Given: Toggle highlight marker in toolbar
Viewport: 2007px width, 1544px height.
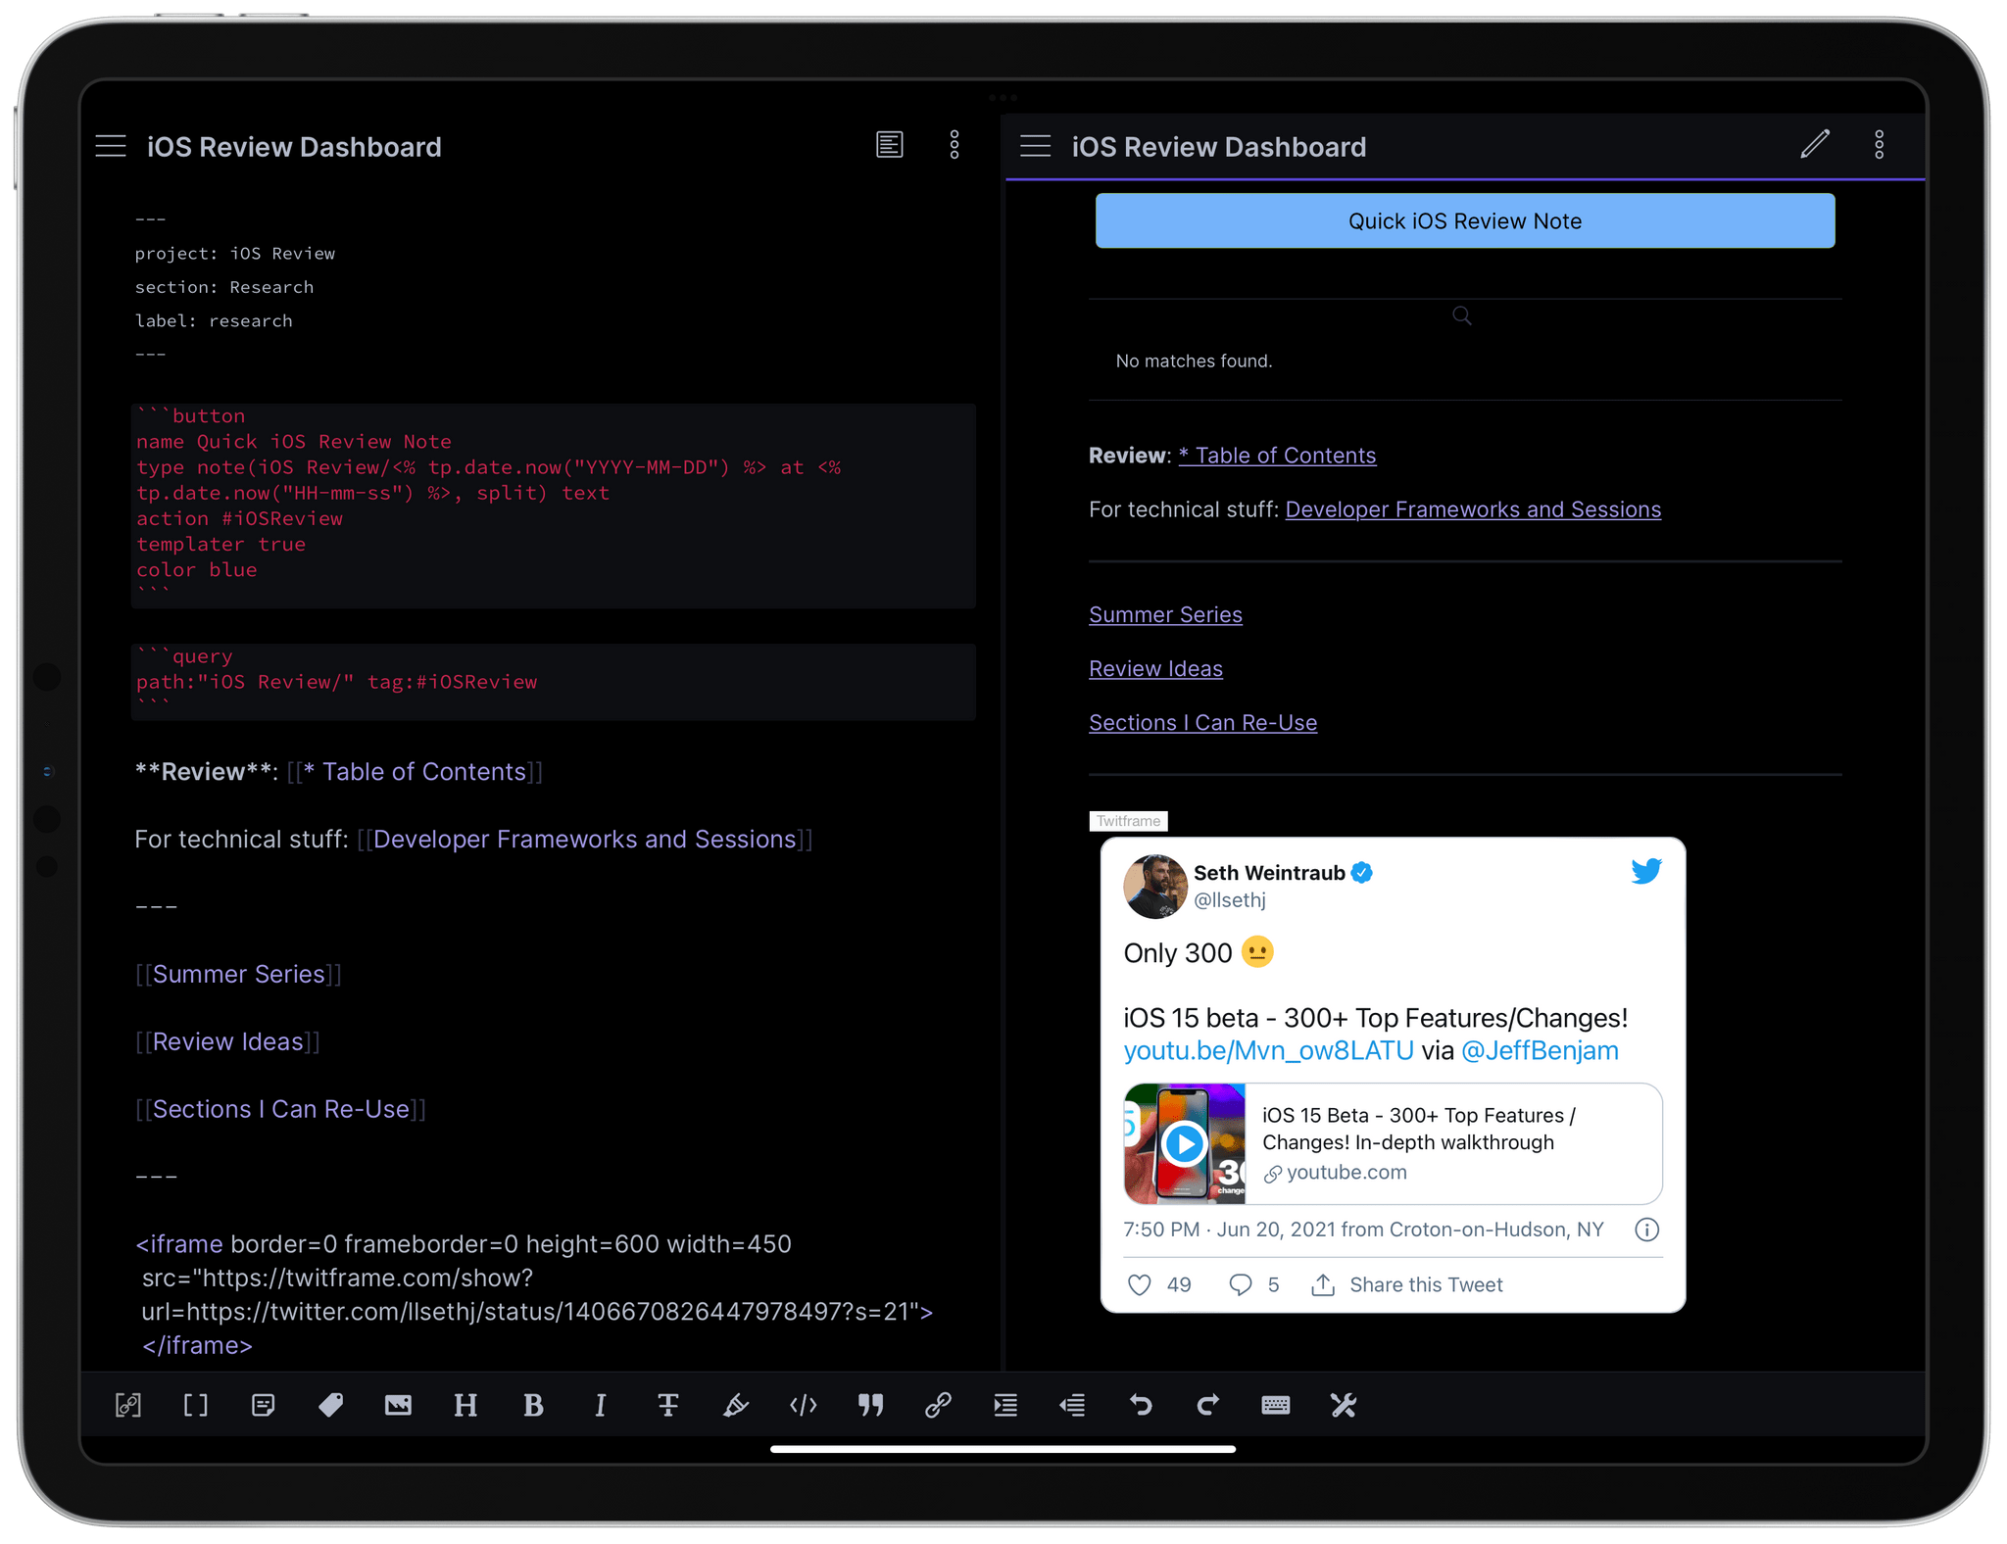Looking at the screenshot, I should click(x=736, y=1405).
